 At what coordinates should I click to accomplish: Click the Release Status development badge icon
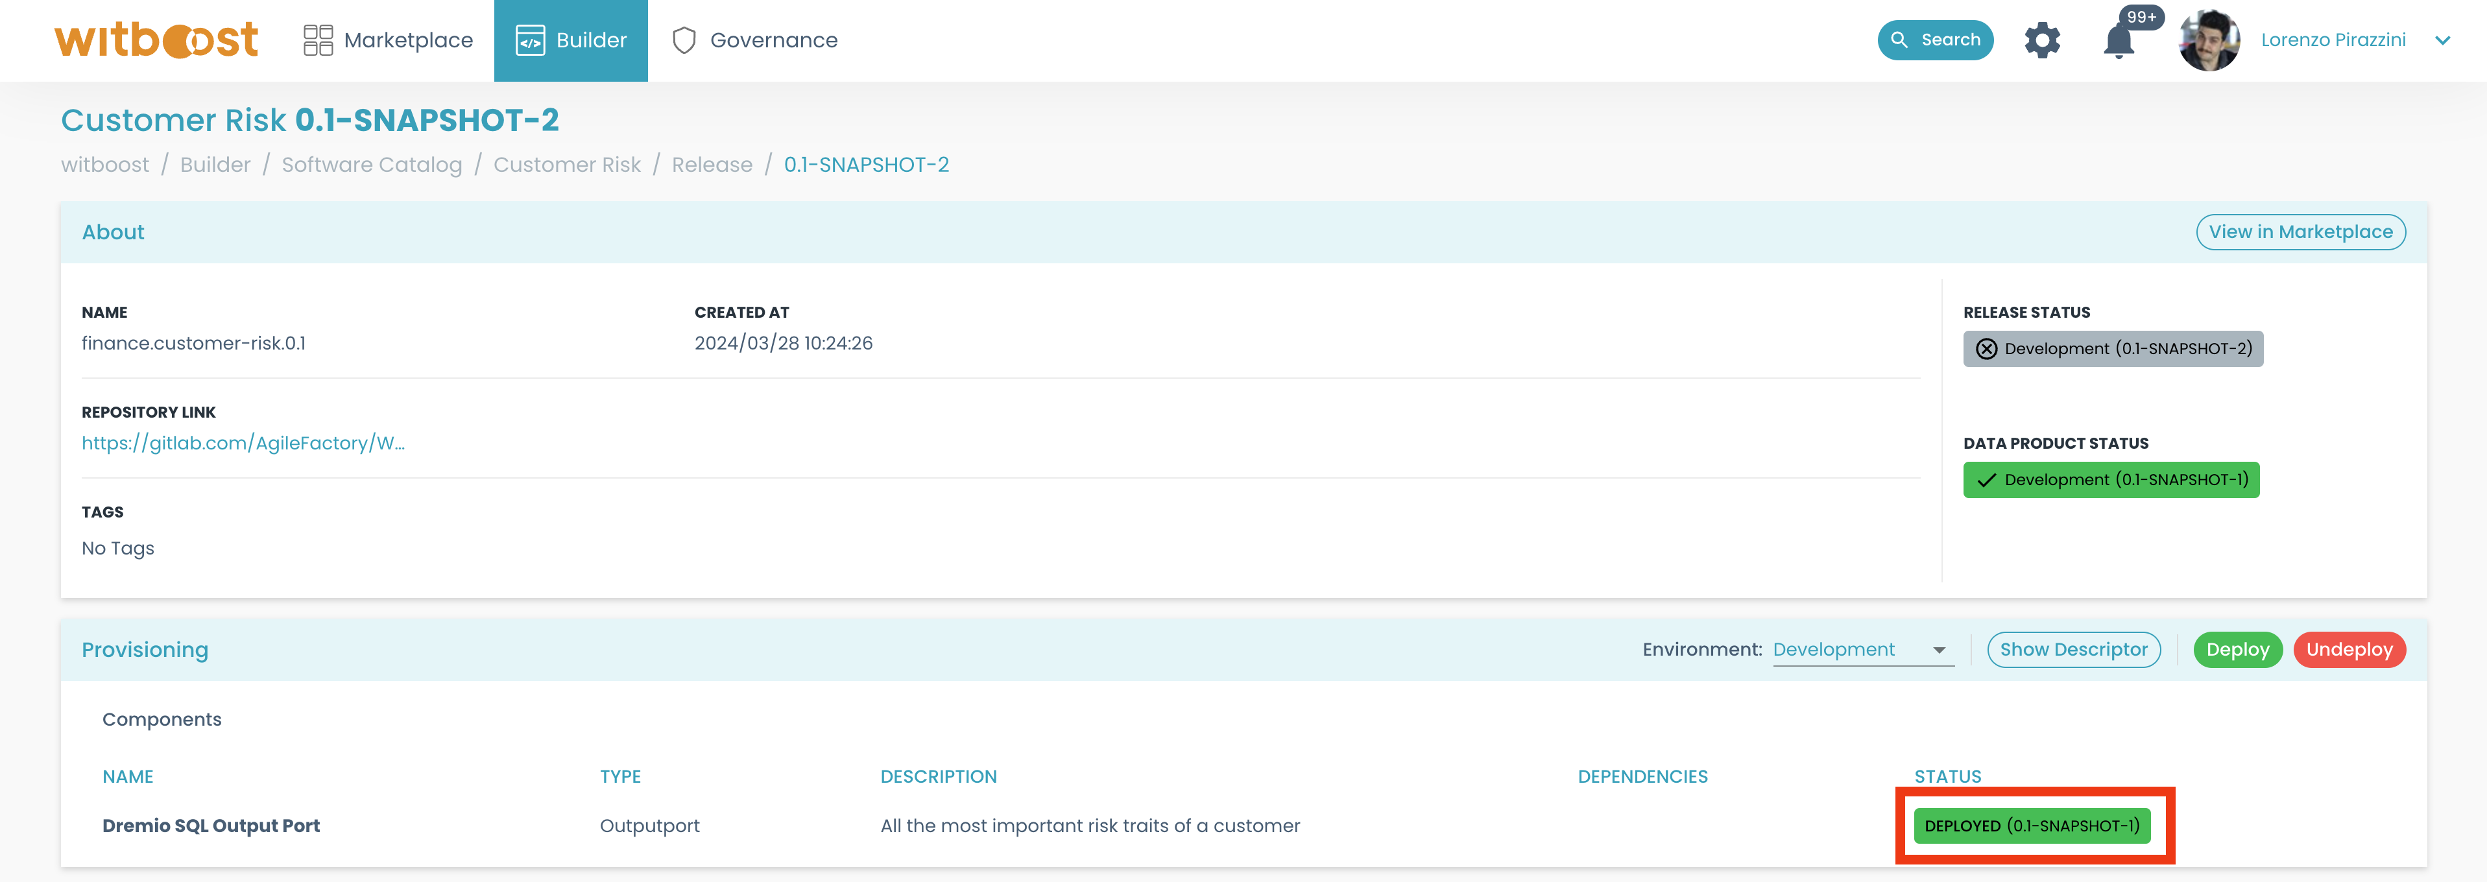coord(1986,348)
